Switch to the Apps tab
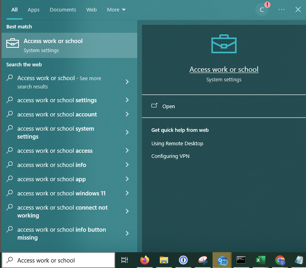This screenshot has width=306, height=268. [x=34, y=10]
